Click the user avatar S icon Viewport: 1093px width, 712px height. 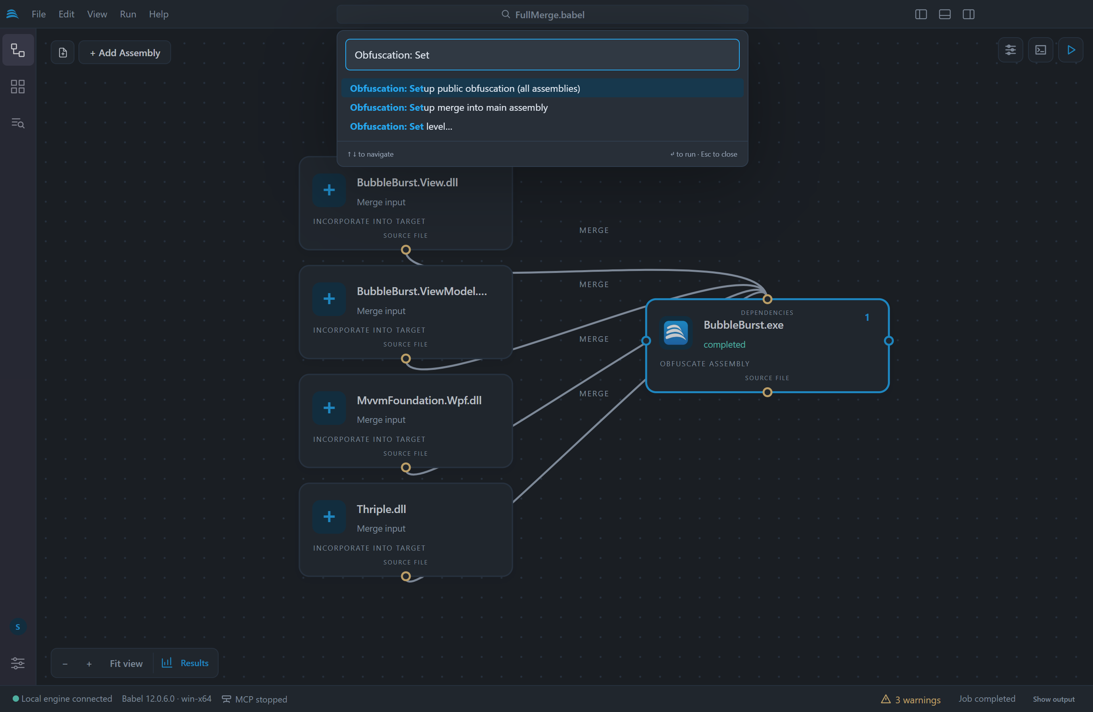tap(18, 627)
